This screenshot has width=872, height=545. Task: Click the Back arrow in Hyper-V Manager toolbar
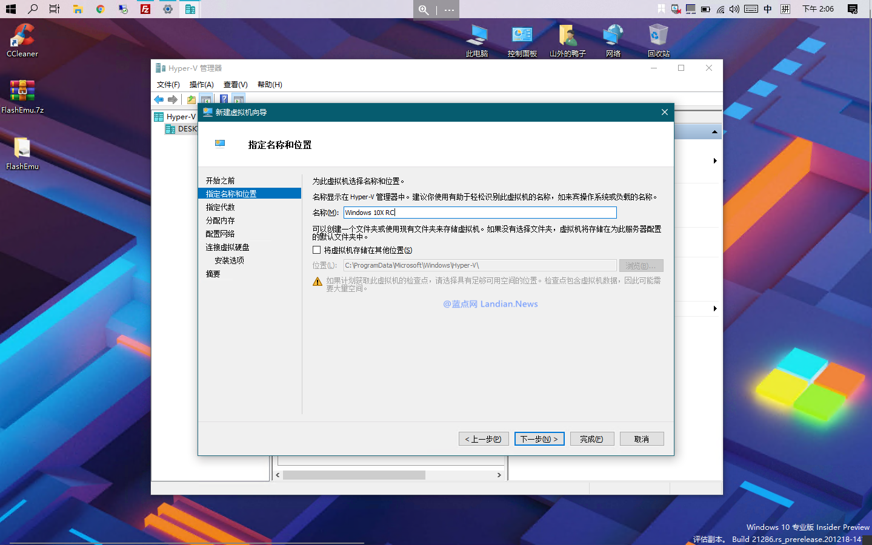(x=159, y=99)
